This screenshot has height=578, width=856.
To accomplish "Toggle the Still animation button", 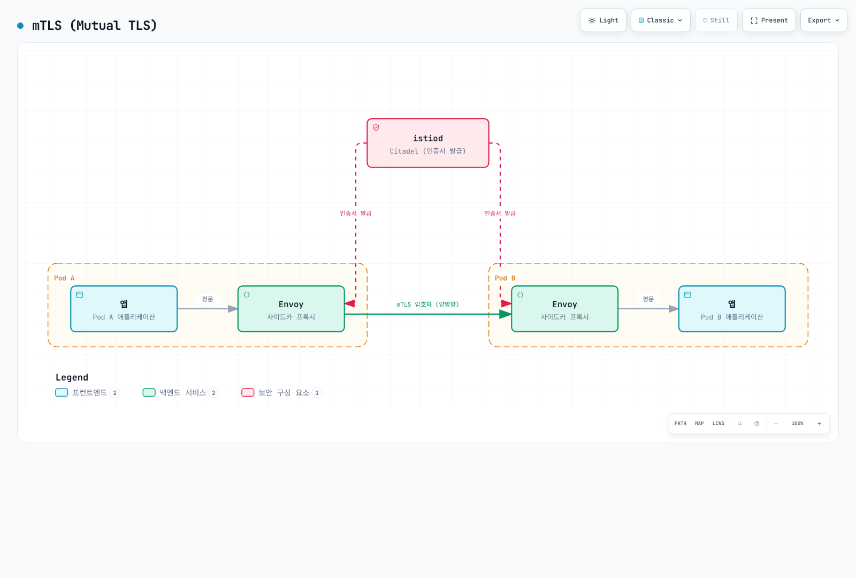I will pyautogui.click(x=716, y=20).
